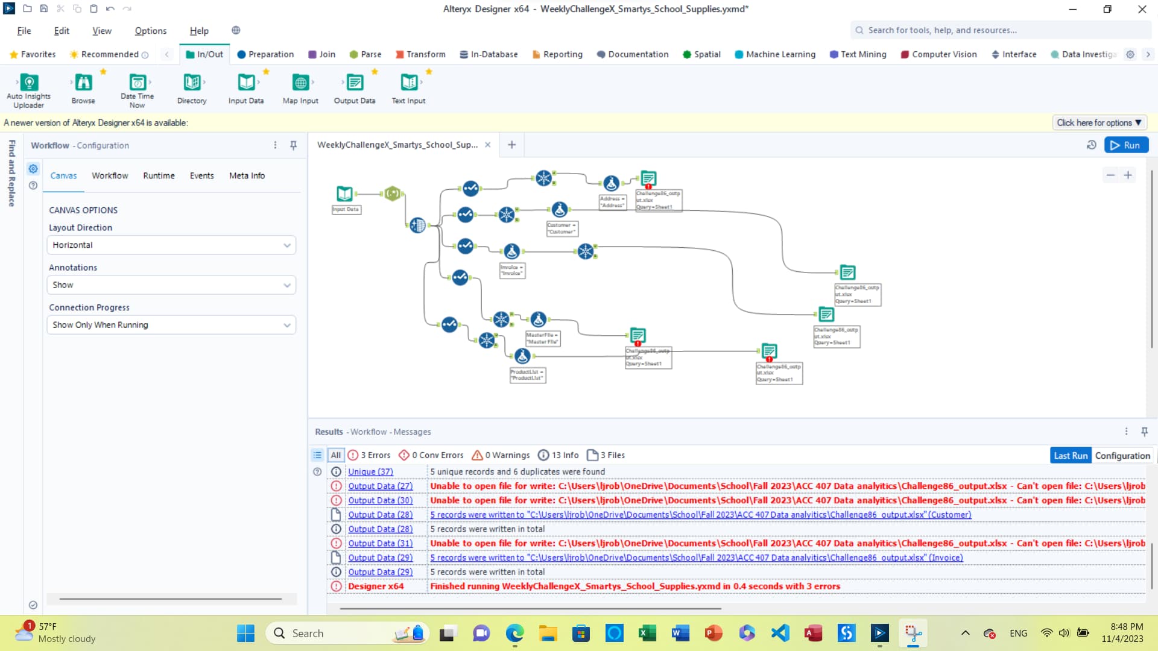Select the Directory tool icon

(x=192, y=83)
